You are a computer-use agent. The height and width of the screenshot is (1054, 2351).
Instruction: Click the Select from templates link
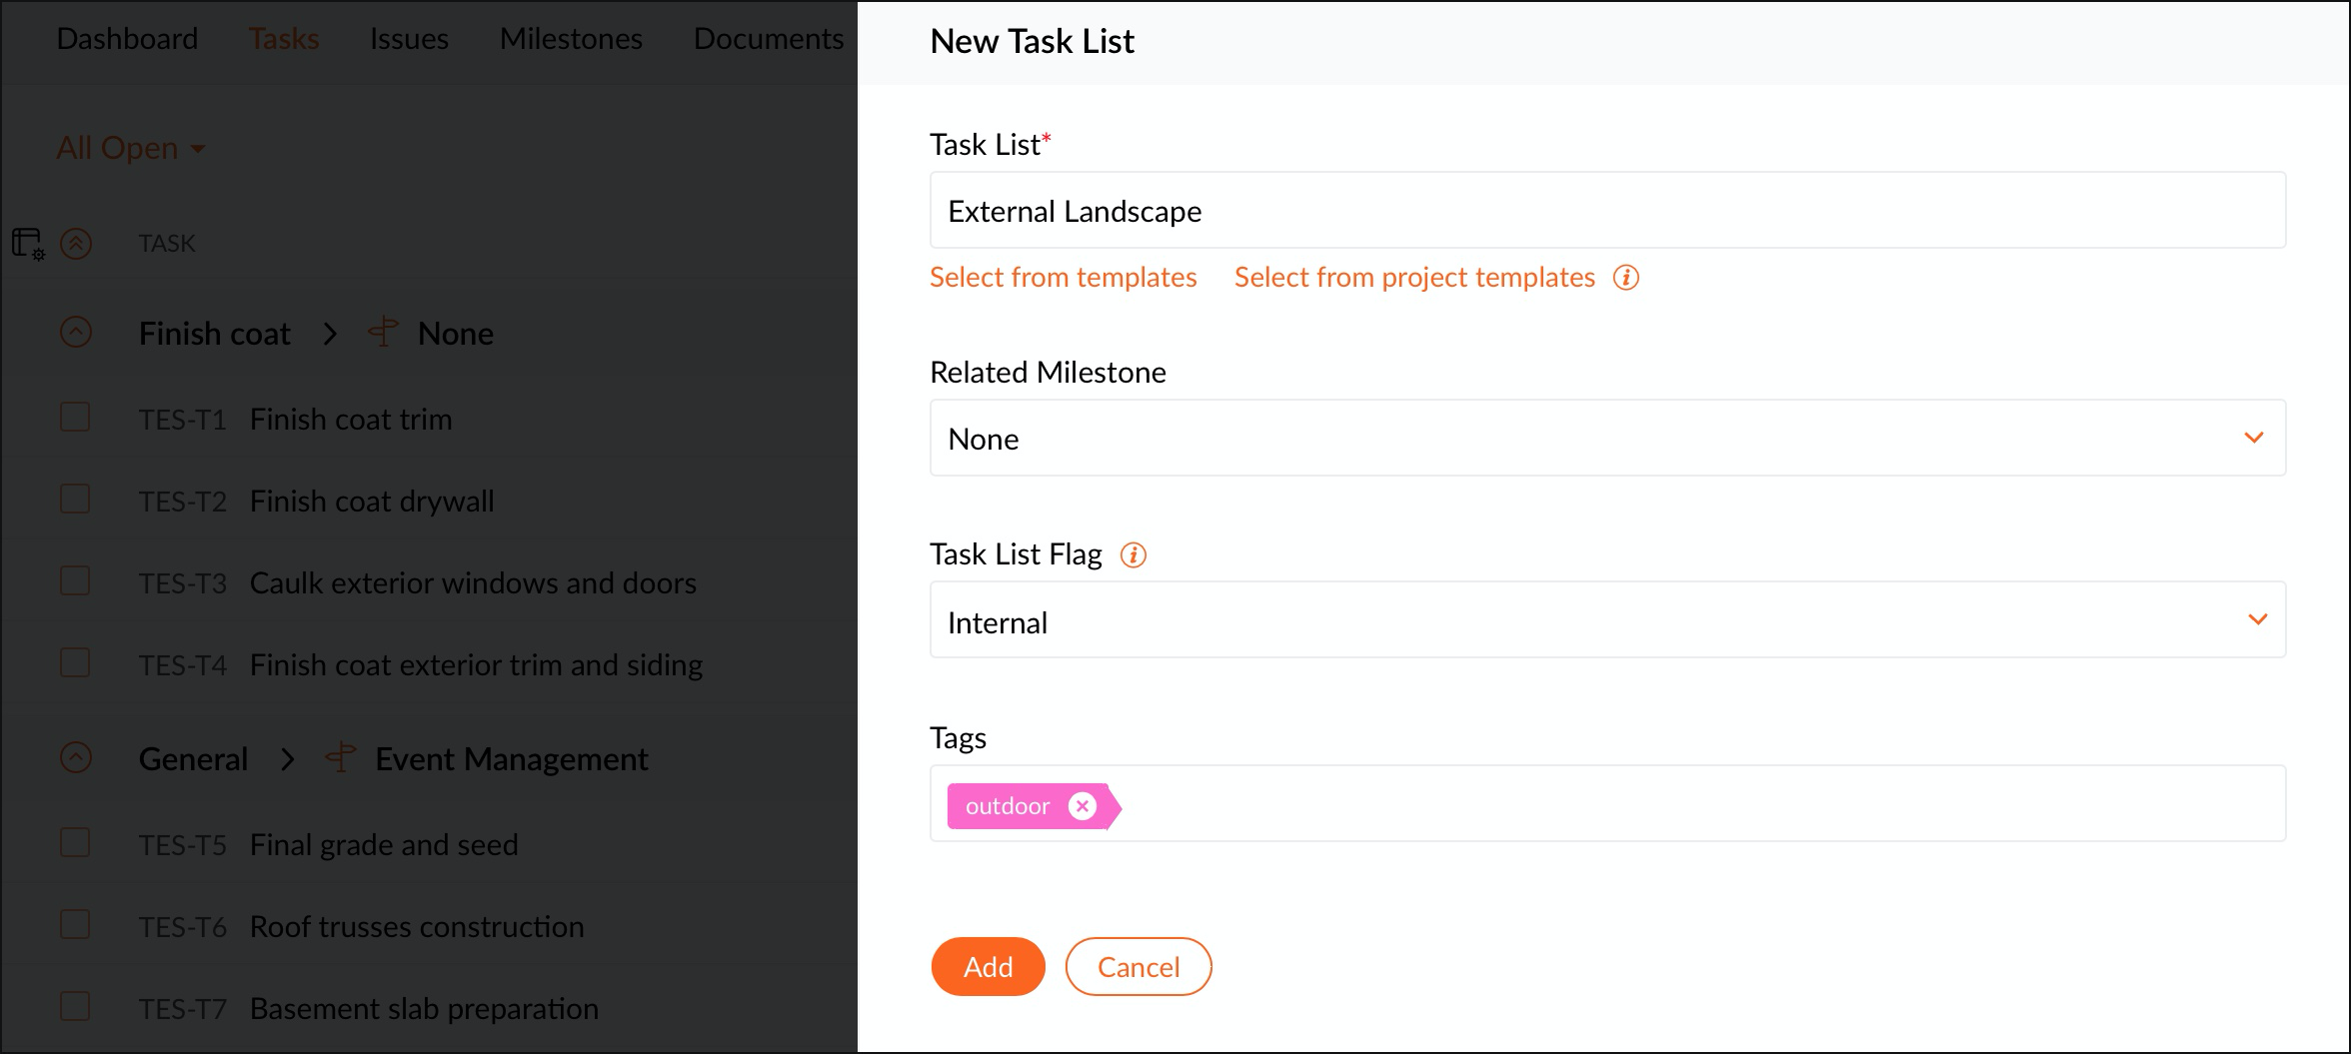[1063, 278]
